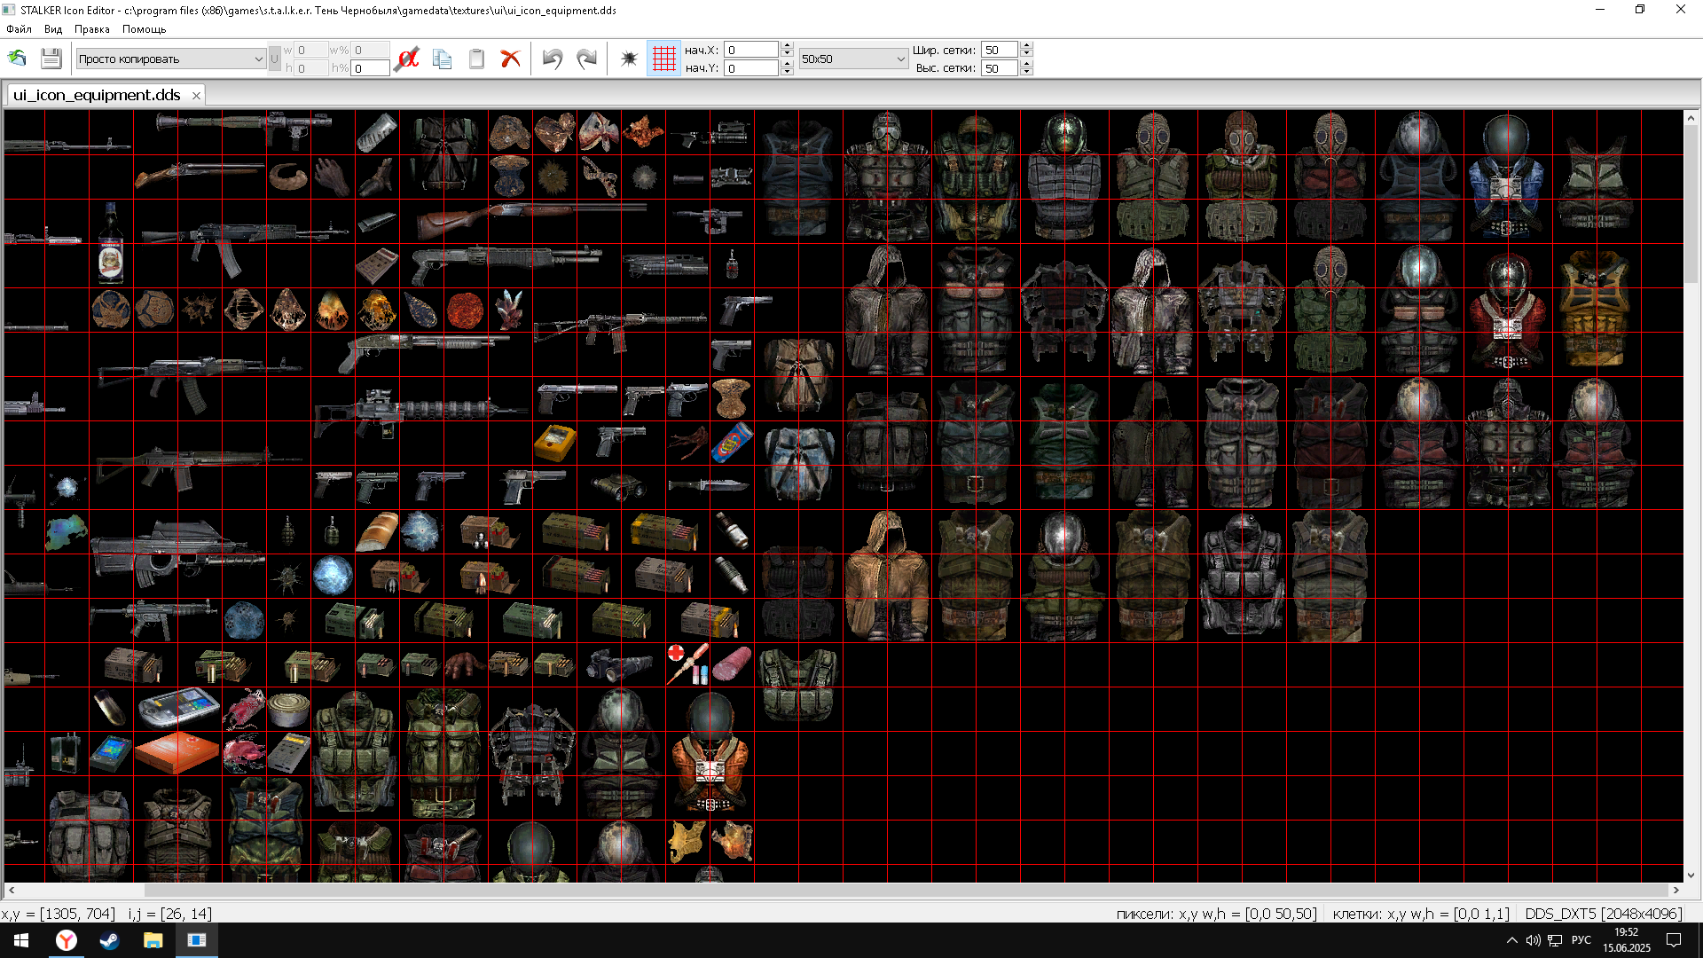Image resolution: width=1703 pixels, height=958 pixels.
Task: Click the blue energy drink can icon
Action: tap(732, 443)
